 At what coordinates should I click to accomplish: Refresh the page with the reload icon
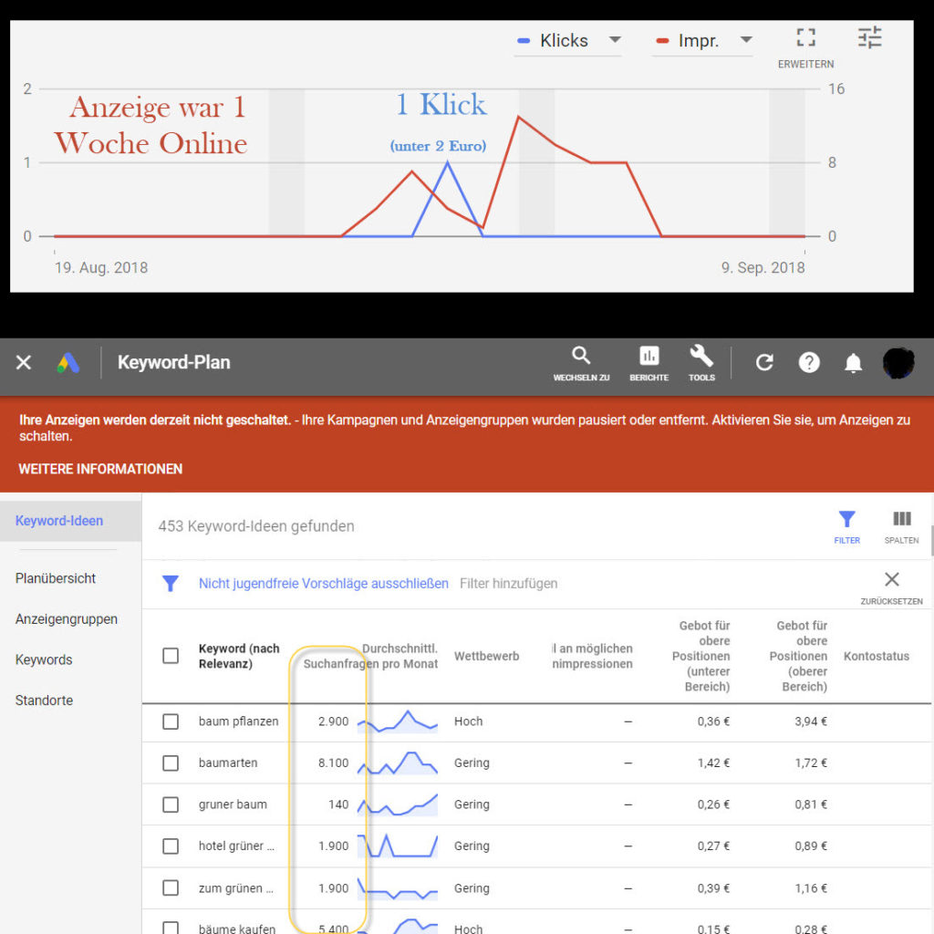click(764, 362)
